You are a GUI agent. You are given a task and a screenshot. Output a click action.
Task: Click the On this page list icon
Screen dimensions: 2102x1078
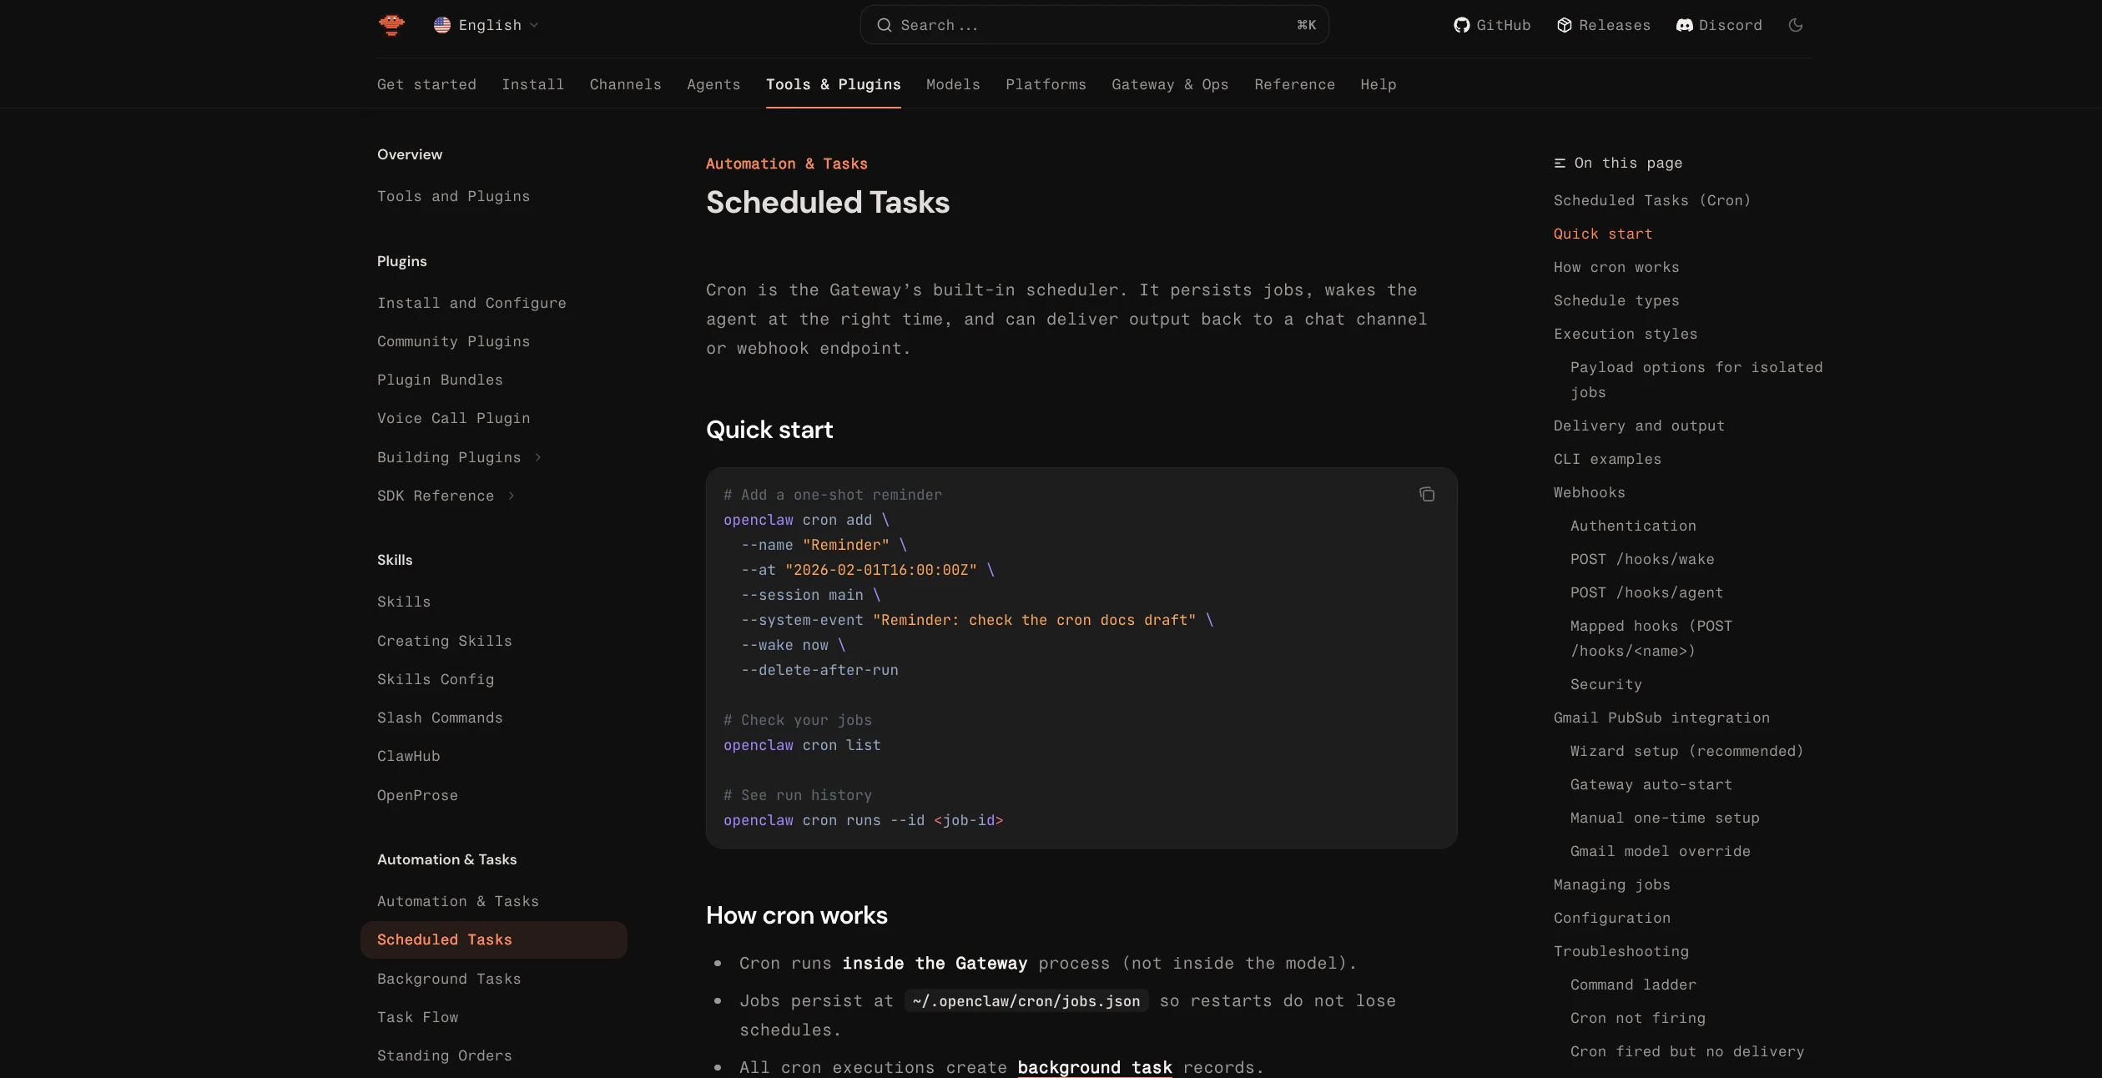[x=1560, y=164]
